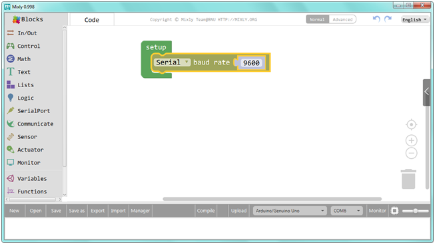Click the trash can icon
This screenshot has height=244, width=435.
click(x=408, y=180)
